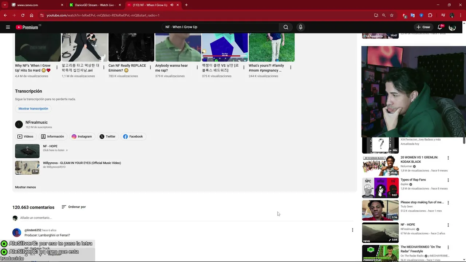Click Añade un comentario field

click(x=186, y=218)
